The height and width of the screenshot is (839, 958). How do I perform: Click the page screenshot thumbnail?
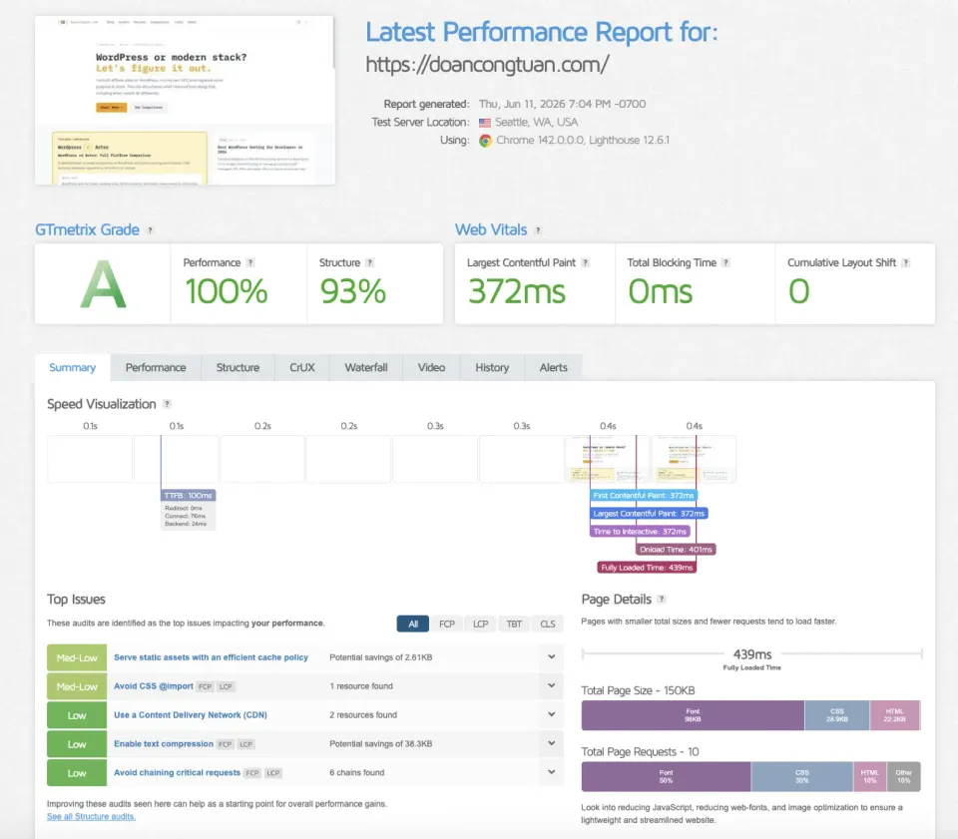pyautogui.click(x=185, y=100)
